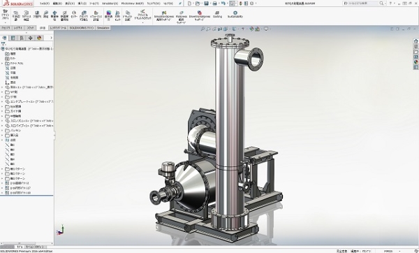Viewport: 419px width, 253px height.
Task: Click the Zoom to Fit magnifier icon
Action: pyautogui.click(x=203, y=29)
